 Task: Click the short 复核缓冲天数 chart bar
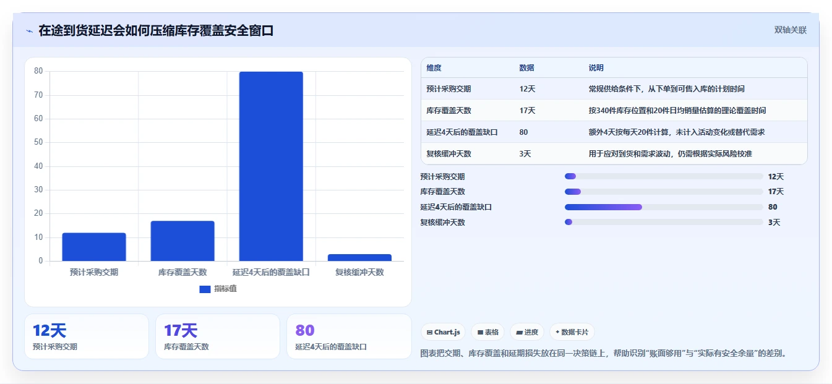tap(359, 257)
